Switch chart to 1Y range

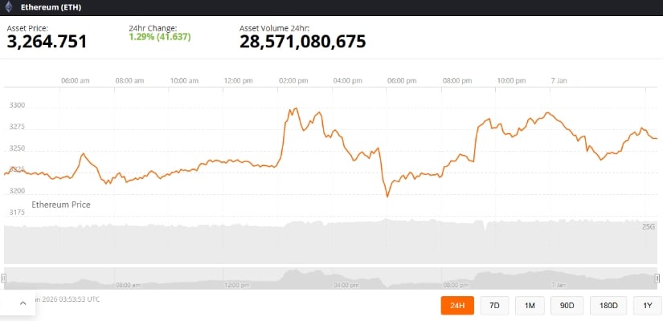(647, 305)
